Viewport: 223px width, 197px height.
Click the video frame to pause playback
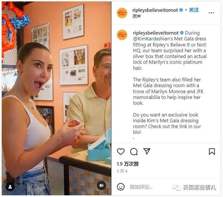pos(56,98)
